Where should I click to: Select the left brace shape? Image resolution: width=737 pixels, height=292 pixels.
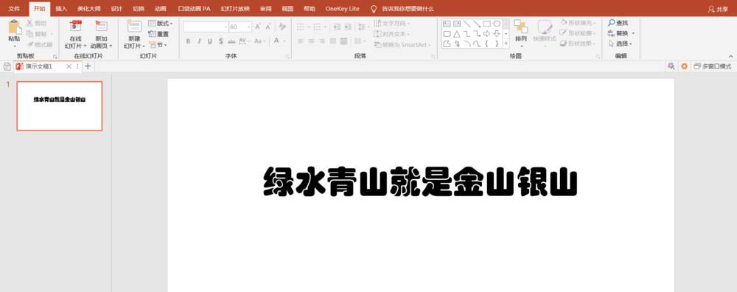(487, 44)
